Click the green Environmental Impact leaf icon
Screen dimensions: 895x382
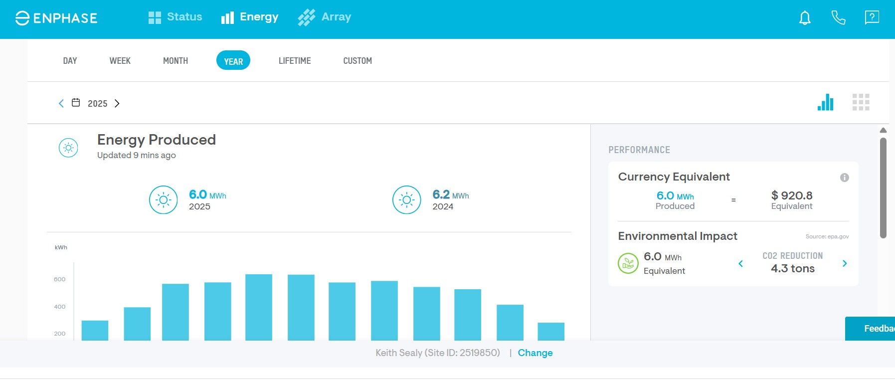click(x=628, y=263)
